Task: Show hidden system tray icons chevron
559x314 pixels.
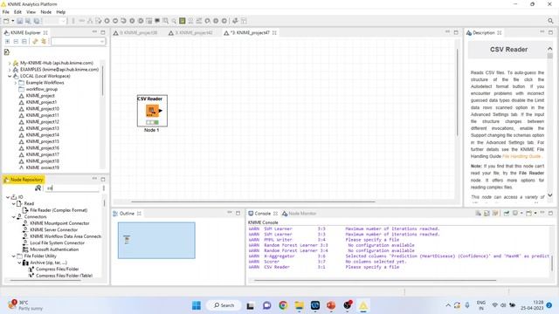Action: coord(448,305)
